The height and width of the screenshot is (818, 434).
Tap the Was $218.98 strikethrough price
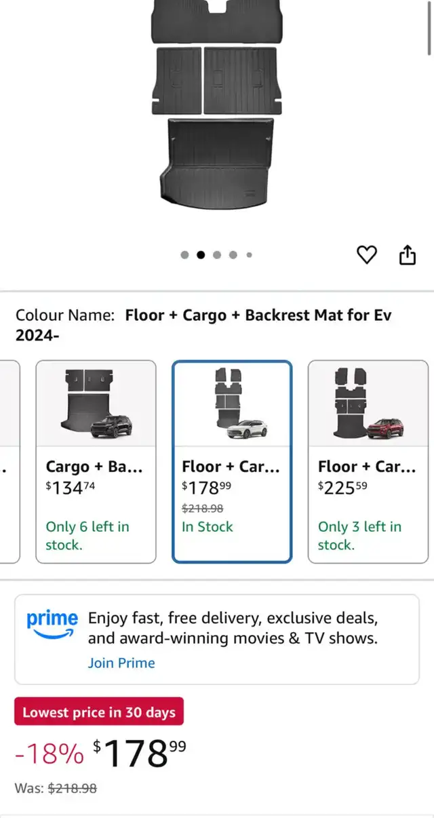pos(73,789)
